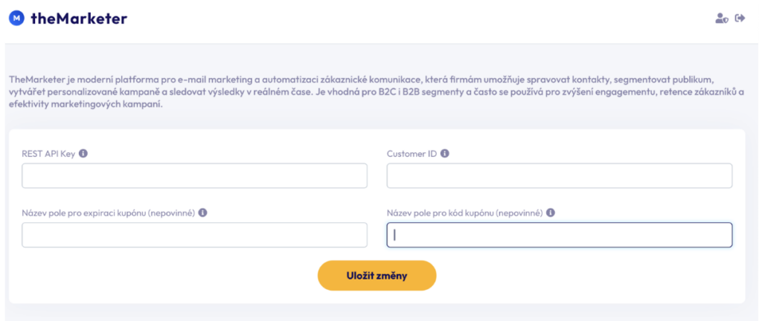
Task: Click the round blue M logo icon
Action: (x=17, y=19)
